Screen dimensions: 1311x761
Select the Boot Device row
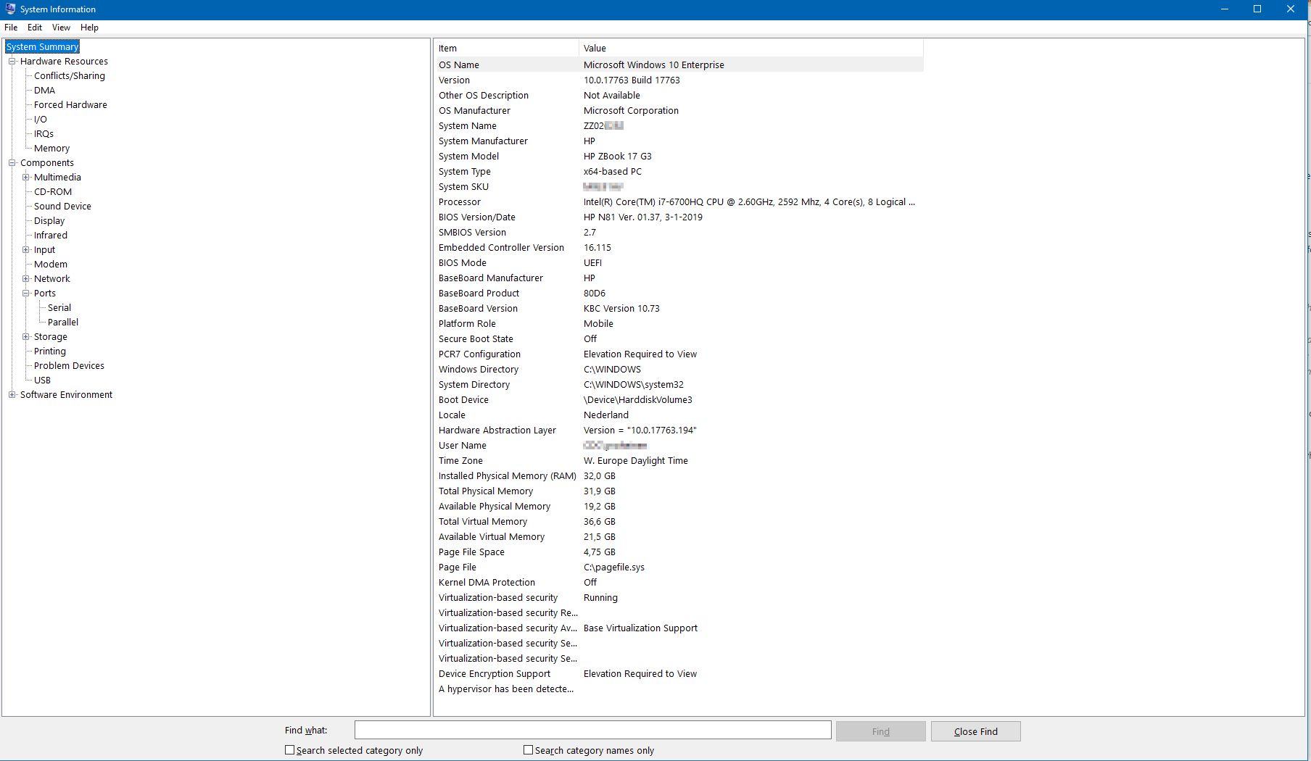tap(679, 400)
